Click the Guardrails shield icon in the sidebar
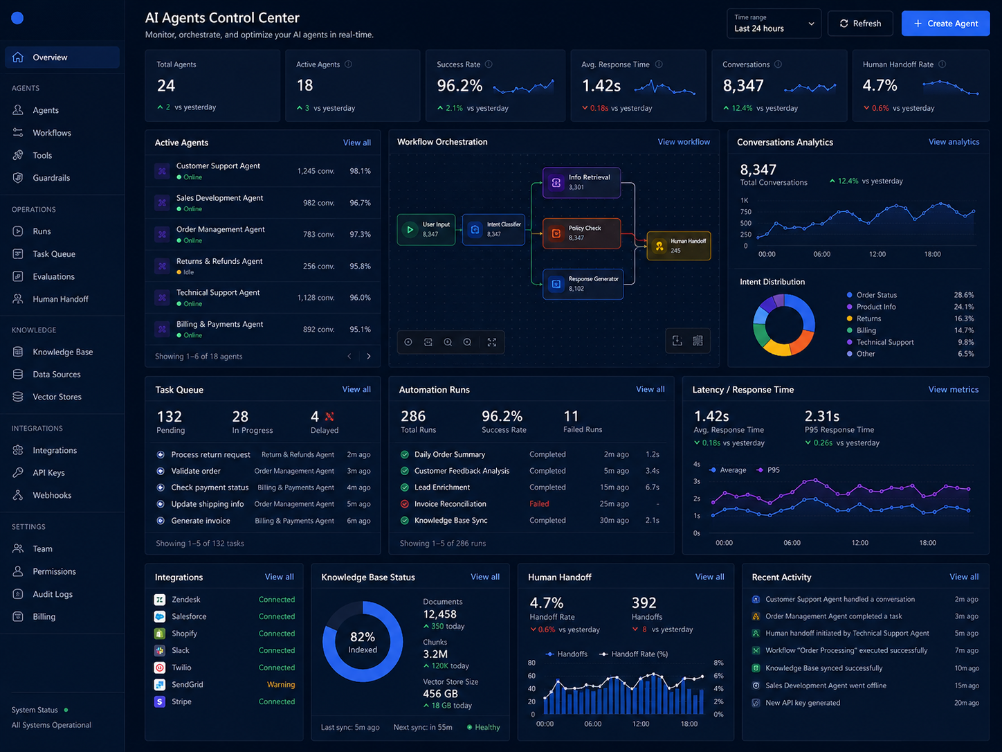Screen dimensions: 1002x752 (18, 178)
